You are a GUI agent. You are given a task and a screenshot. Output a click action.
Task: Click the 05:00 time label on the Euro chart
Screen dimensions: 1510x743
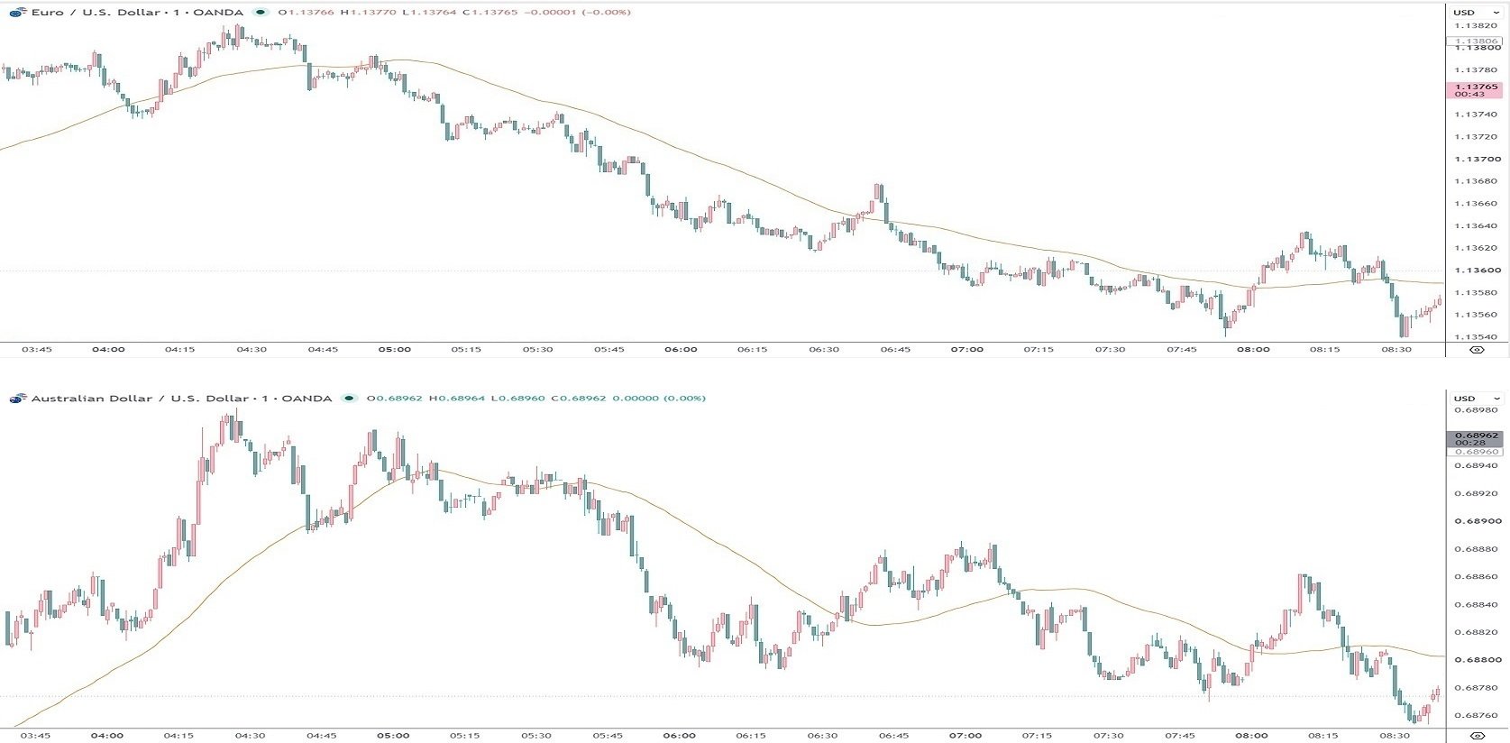394,350
